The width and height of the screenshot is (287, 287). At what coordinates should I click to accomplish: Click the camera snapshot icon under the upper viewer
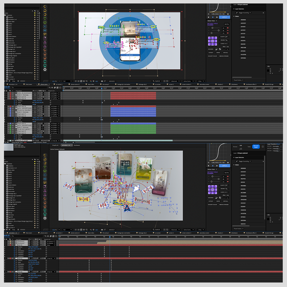[x=102, y=81]
